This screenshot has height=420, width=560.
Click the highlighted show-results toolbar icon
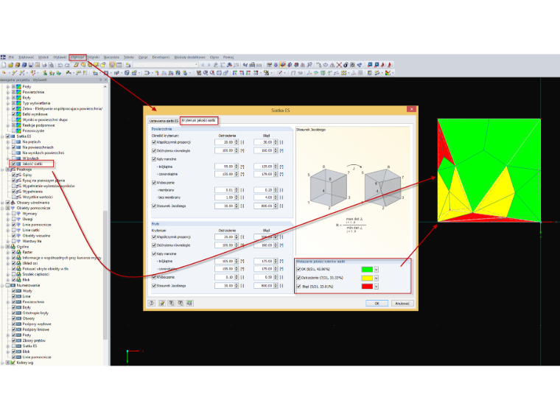coord(283,65)
